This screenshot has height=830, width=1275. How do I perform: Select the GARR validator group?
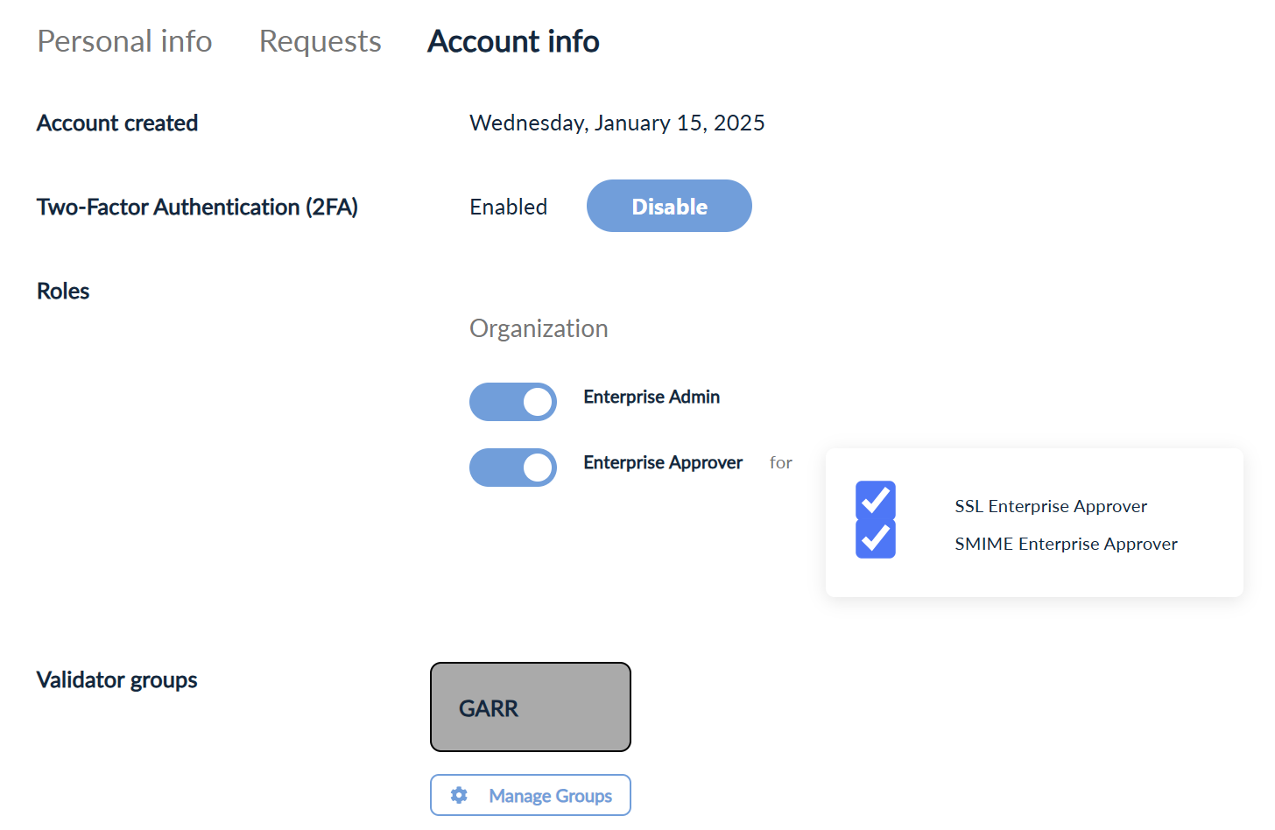pos(531,707)
